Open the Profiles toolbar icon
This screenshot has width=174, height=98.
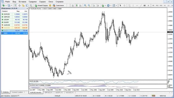coord(9,5)
